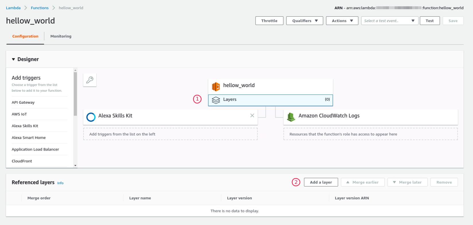Click the triggers list scroll up arrow
The image size is (473, 225).
coord(75,70)
